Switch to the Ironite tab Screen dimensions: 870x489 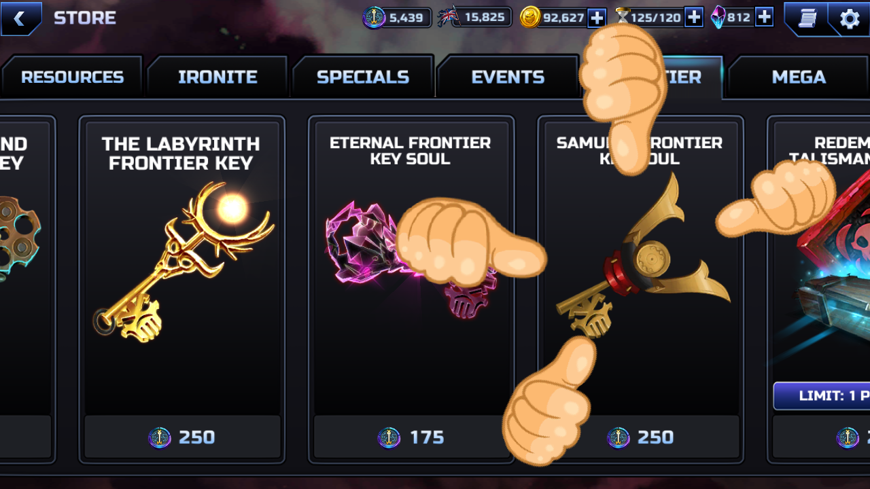click(x=217, y=77)
